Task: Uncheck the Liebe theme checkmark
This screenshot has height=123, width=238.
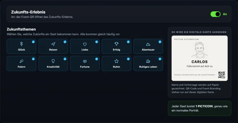Action: pos(96,42)
